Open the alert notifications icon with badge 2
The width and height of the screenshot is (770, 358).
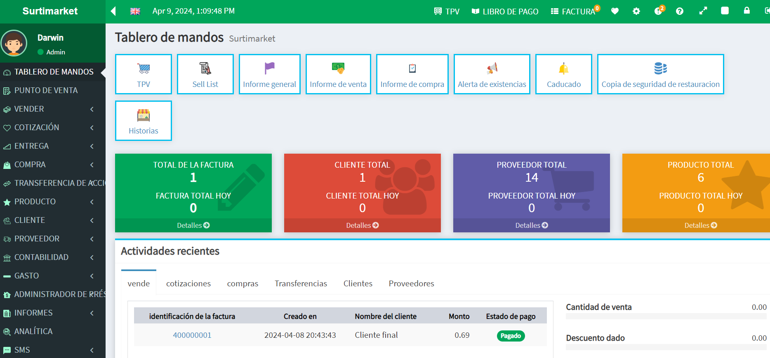point(659,11)
